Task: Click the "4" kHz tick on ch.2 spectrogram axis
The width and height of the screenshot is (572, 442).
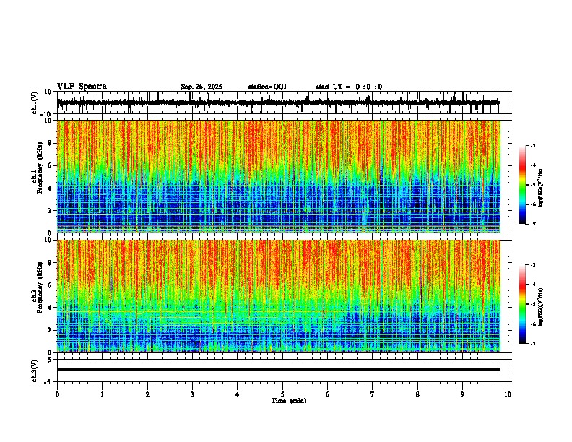Action: tap(51, 308)
